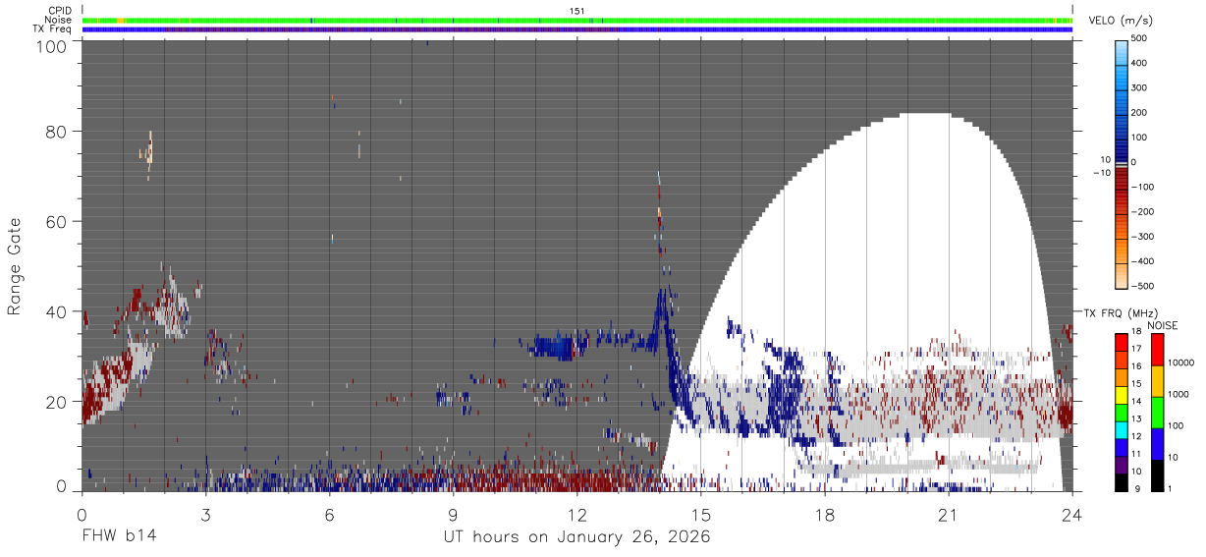This screenshot has width=1206, height=557.
Task: Click the -10 label left of velocity scale
Action: click(x=1103, y=173)
